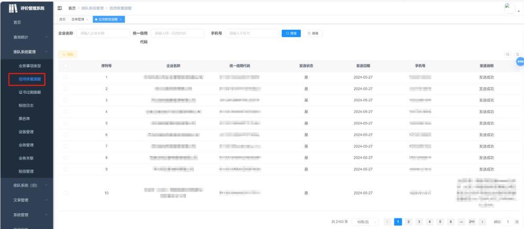Click the blue floating badge at right edge

[520, 62]
